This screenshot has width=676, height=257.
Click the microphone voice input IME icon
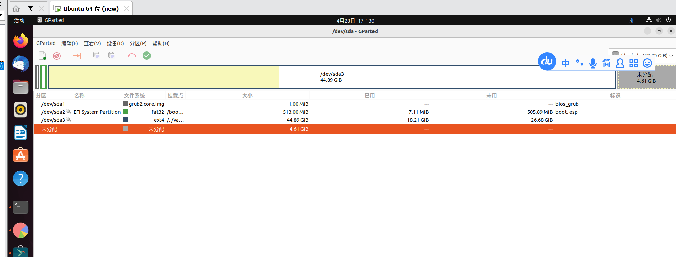(593, 63)
